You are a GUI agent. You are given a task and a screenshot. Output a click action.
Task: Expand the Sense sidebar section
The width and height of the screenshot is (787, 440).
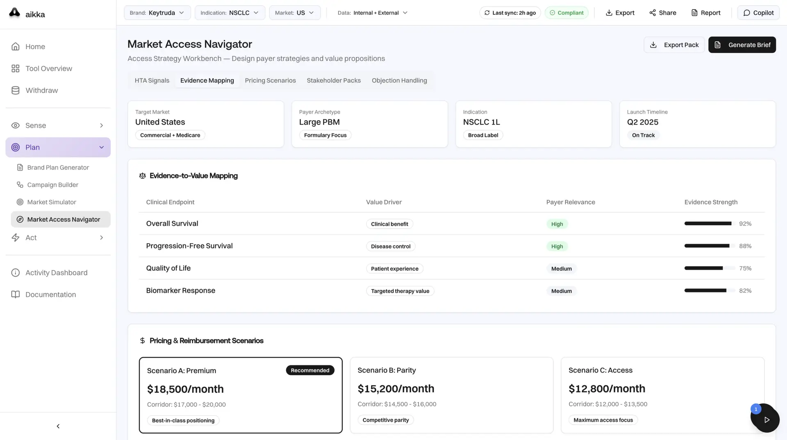[58, 125]
